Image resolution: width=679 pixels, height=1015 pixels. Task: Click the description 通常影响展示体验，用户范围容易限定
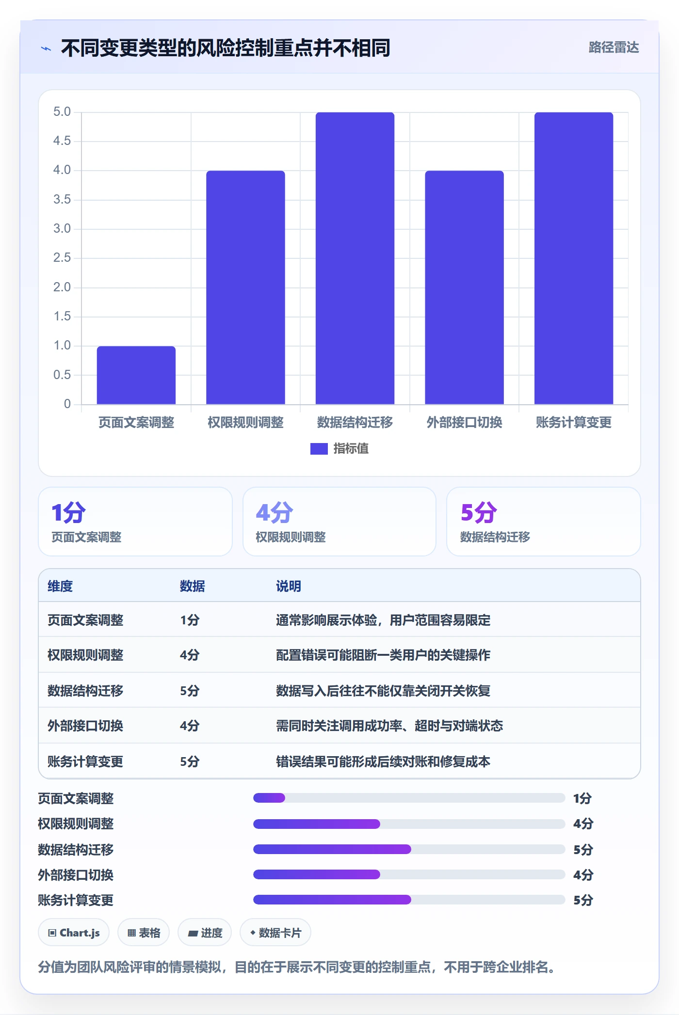(383, 620)
